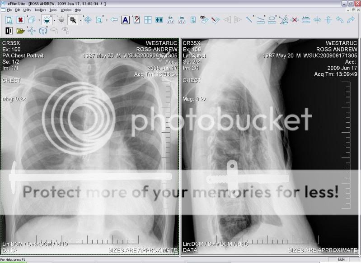Select the ruler line measurement tool
361x263 pixels.
[261, 20]
